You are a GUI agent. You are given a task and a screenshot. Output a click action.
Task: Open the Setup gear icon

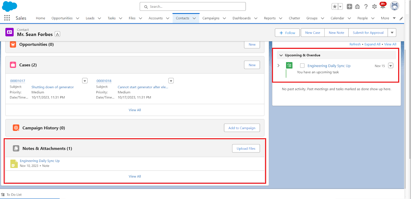coord(375,7)
